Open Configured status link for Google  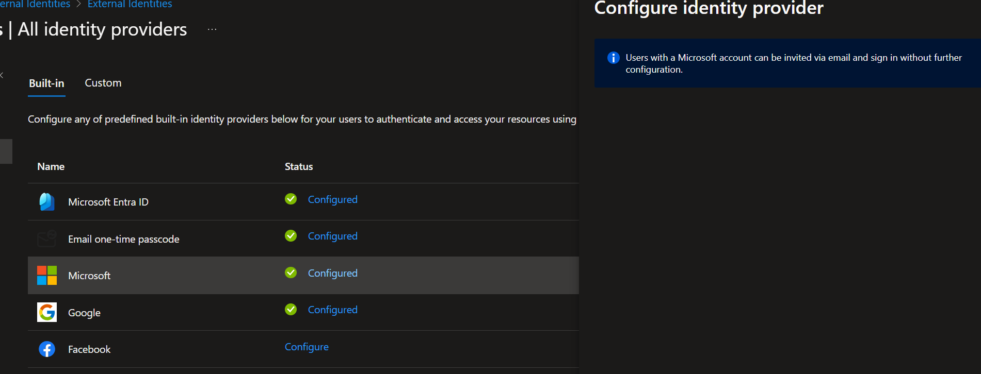coord(333,310)
